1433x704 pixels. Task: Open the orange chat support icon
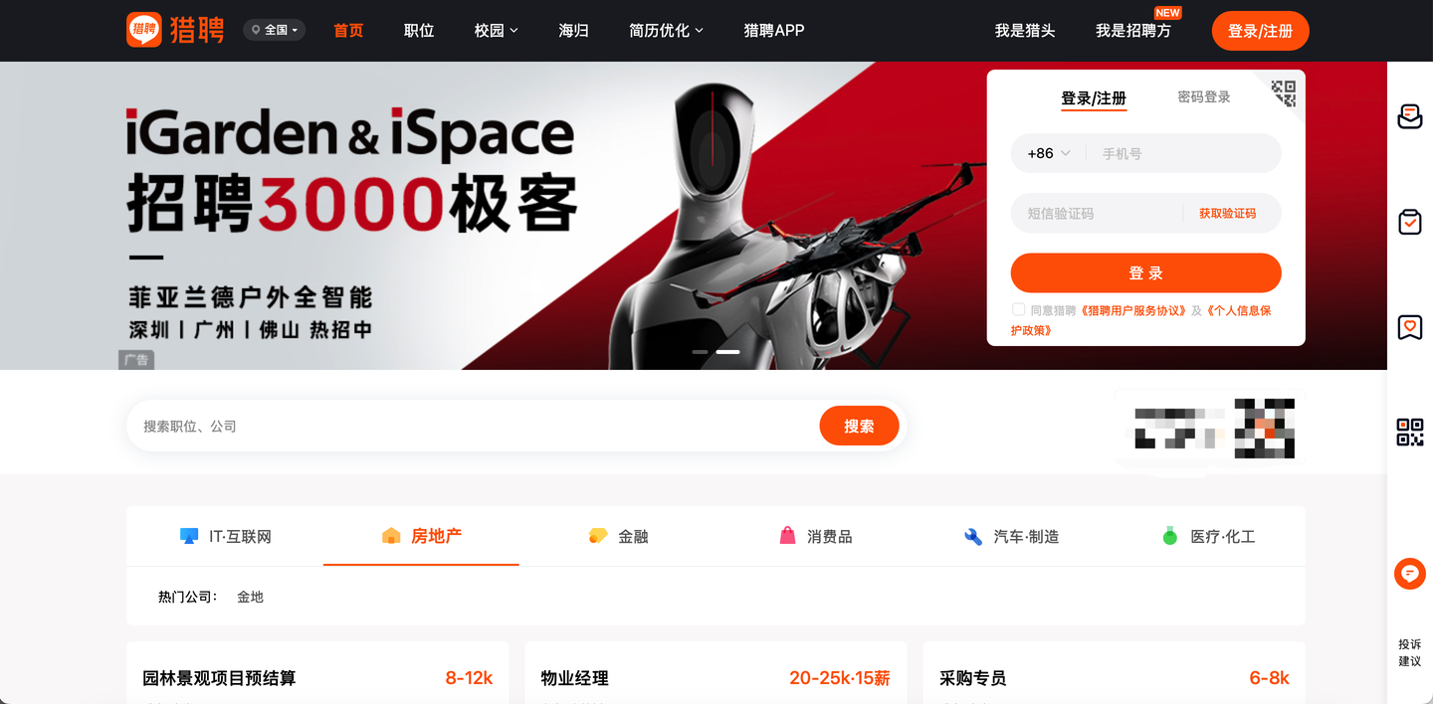[x=1410, y=574]
